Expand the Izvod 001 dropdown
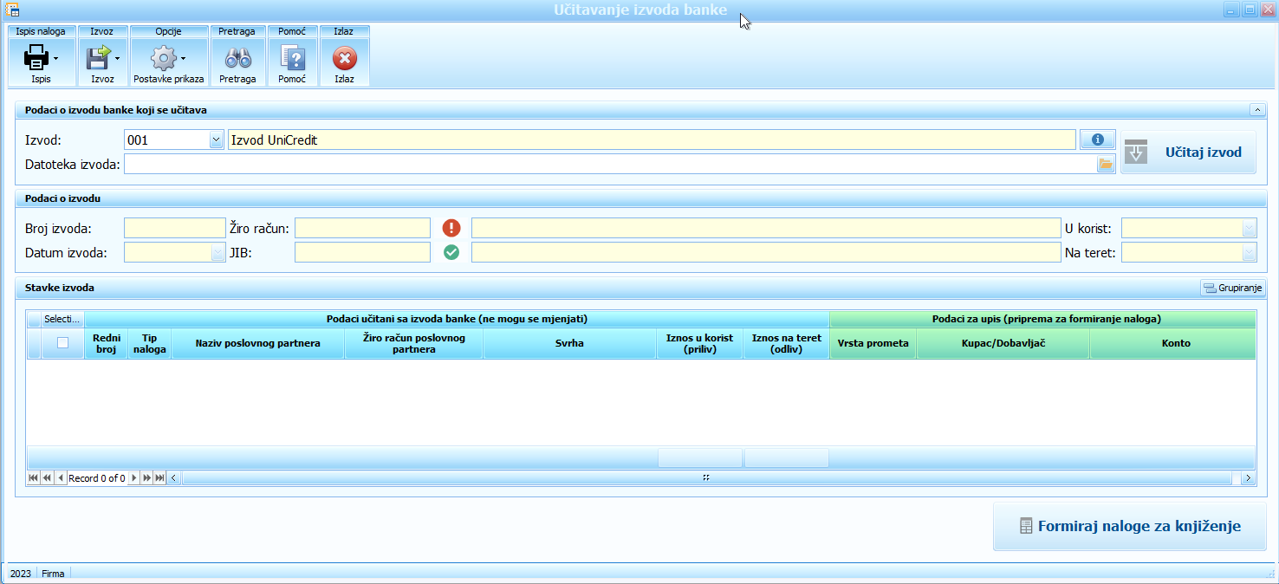 click(216, 140)
